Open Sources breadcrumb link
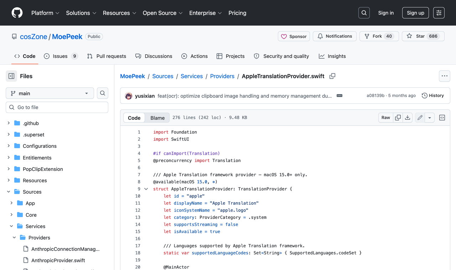456x270 pixels. [x=163, y=76]
